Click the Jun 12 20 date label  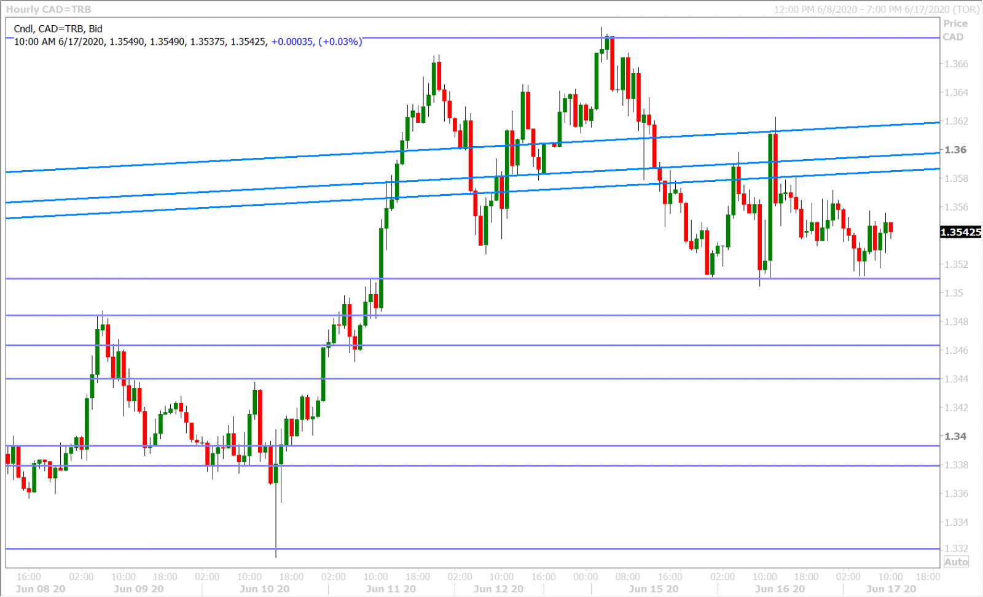(498, 589)
